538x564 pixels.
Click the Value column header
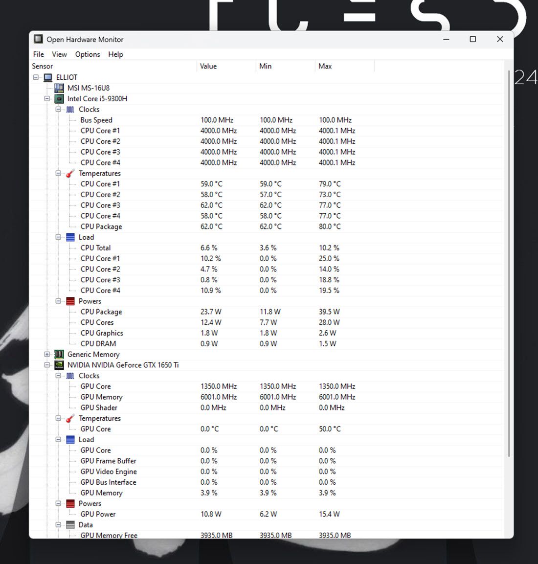point(226,66)
